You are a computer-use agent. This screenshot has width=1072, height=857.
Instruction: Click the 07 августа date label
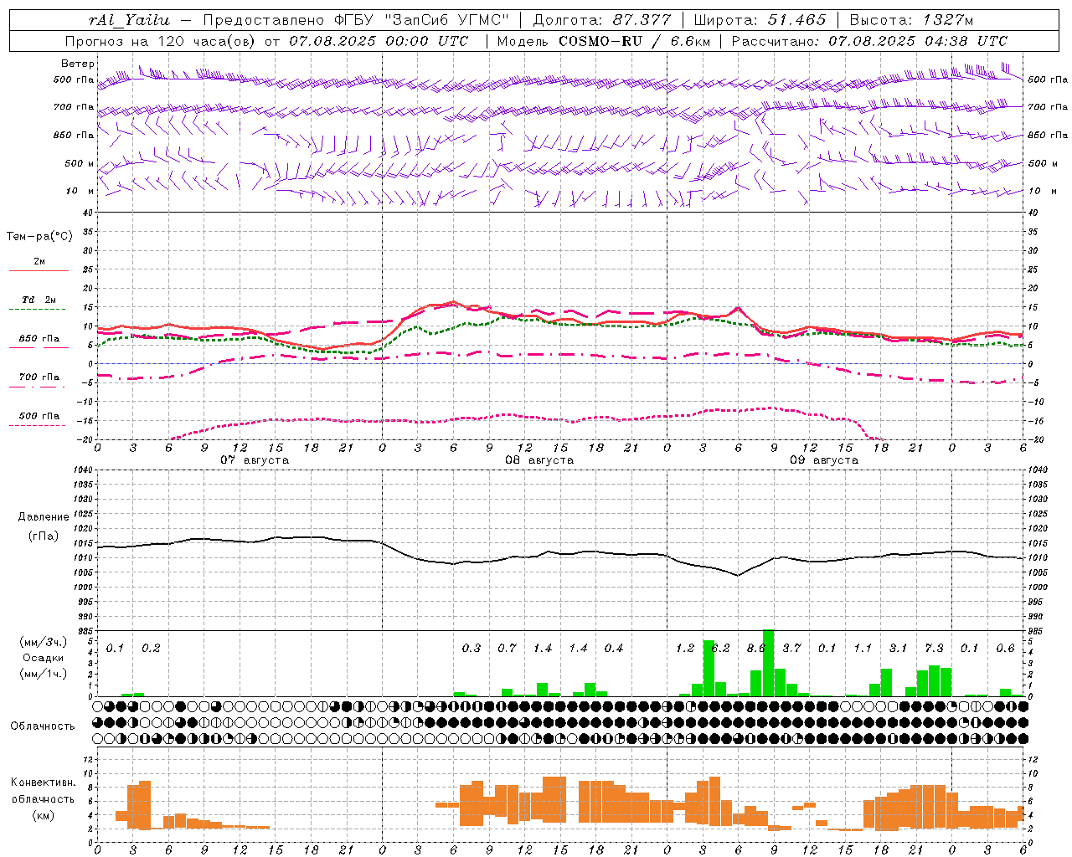pos(255,460)
